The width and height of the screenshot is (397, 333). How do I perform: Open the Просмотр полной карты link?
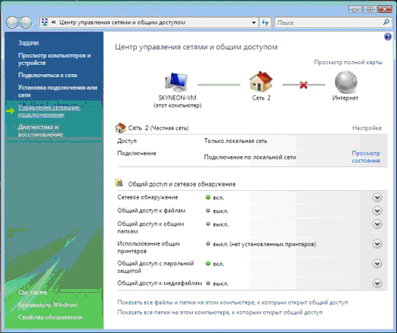coord(348,63)
